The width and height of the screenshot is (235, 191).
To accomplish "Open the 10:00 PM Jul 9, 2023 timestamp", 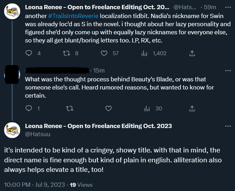I will [35, 185].
